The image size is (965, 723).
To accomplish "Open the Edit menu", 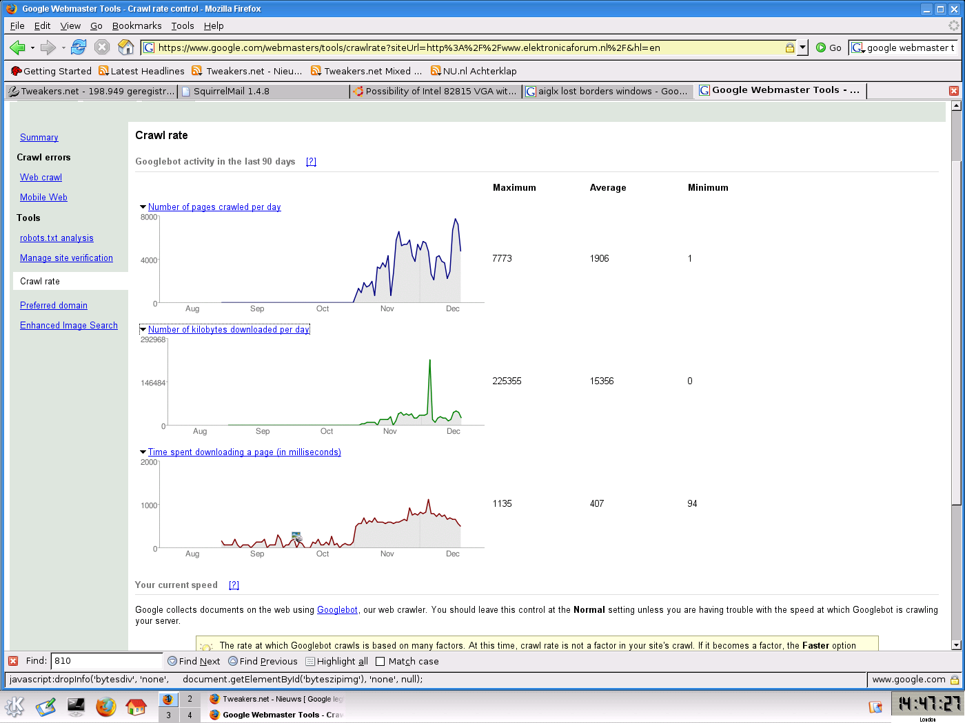I will coord(42,25).
